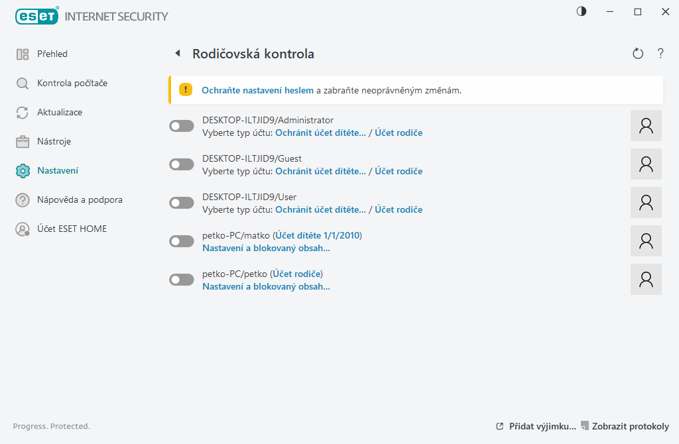Open Kontrola počítače using its magnifier icon
The width and height of the screenshot is (679, 444).
[23, 83]
